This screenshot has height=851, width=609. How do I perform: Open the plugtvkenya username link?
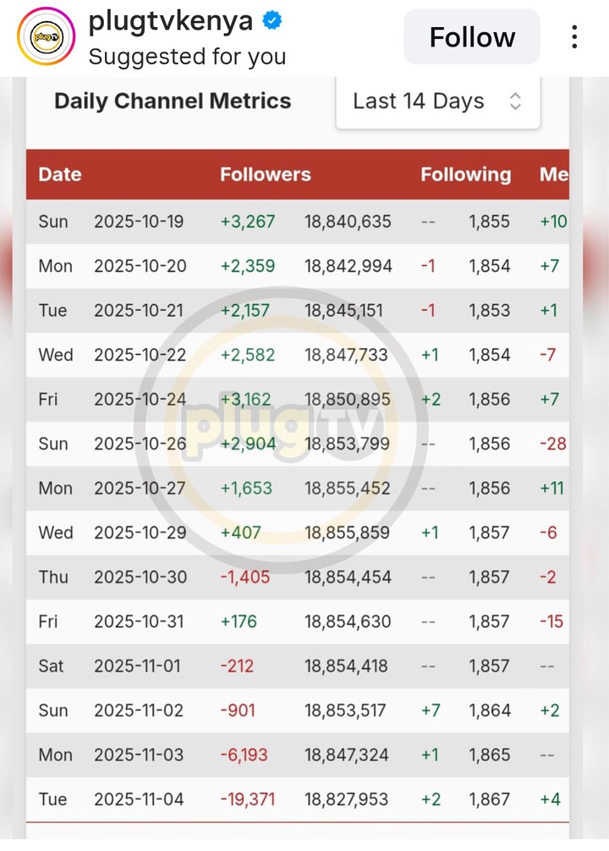170,21
